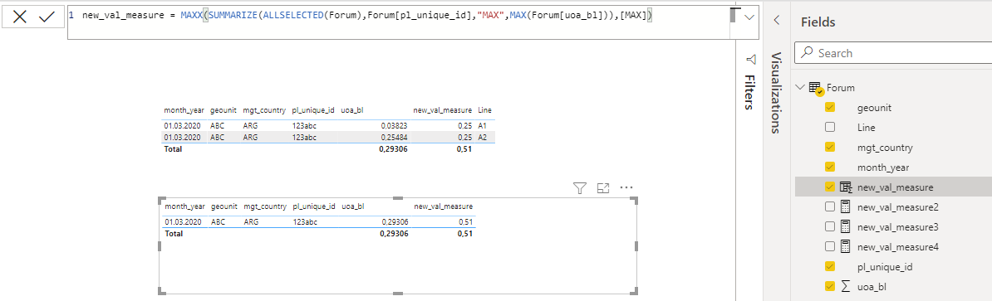Image resolution: width=992 pixels, height=301 pixels.
Task: Click the Fields pane title
Action: [818, 22]
